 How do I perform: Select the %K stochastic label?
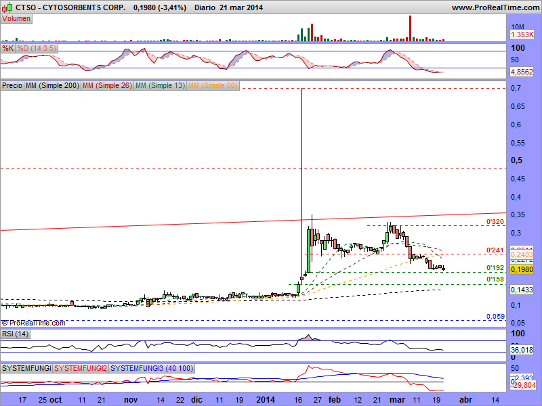[7, 48]
